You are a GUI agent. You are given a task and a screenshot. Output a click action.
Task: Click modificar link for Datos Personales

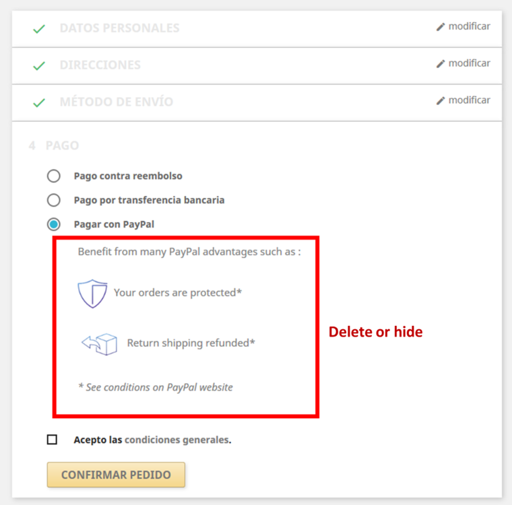click(x=469, y=27)
